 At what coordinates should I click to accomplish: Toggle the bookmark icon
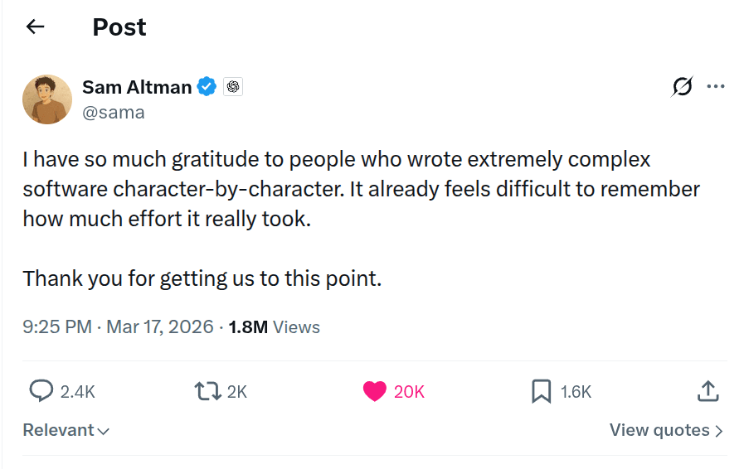pyautogui.click(x=541, y=391)
